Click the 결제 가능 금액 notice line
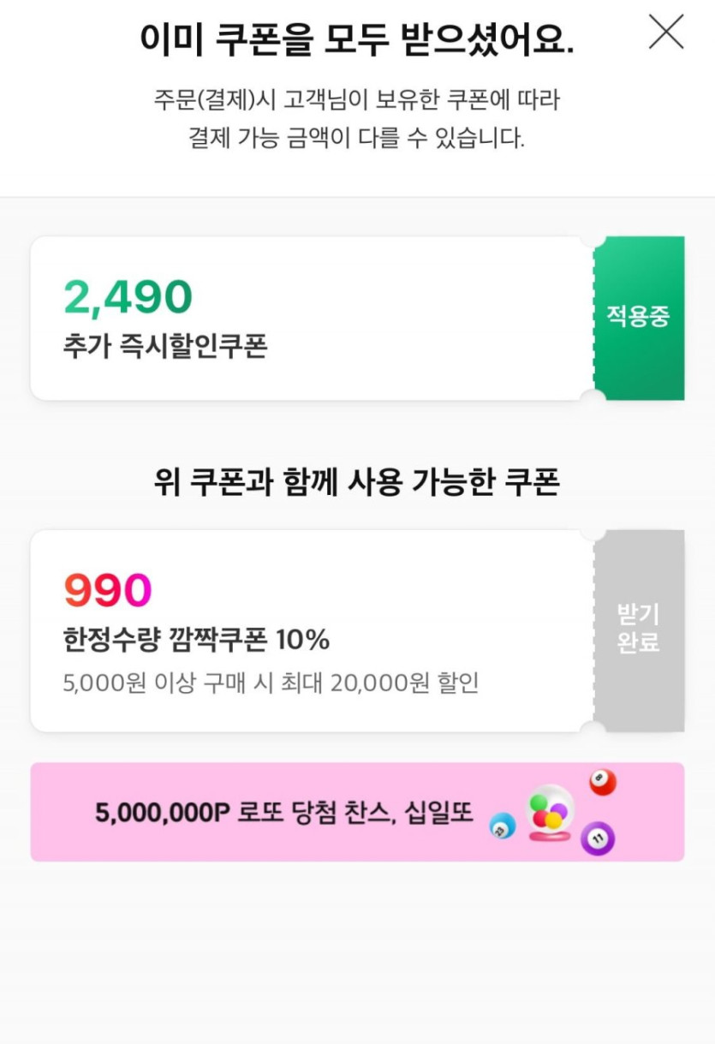 tap(356, 138)
